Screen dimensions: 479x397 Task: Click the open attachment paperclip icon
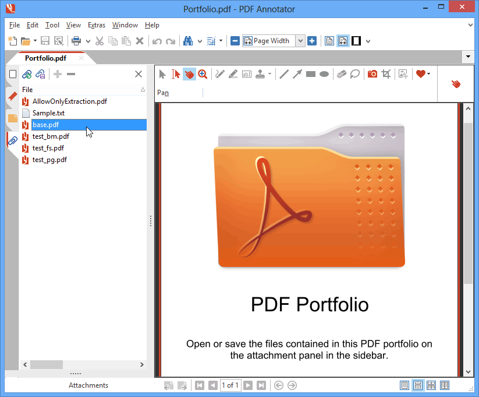pyautogui.click(x=27, y=74)
